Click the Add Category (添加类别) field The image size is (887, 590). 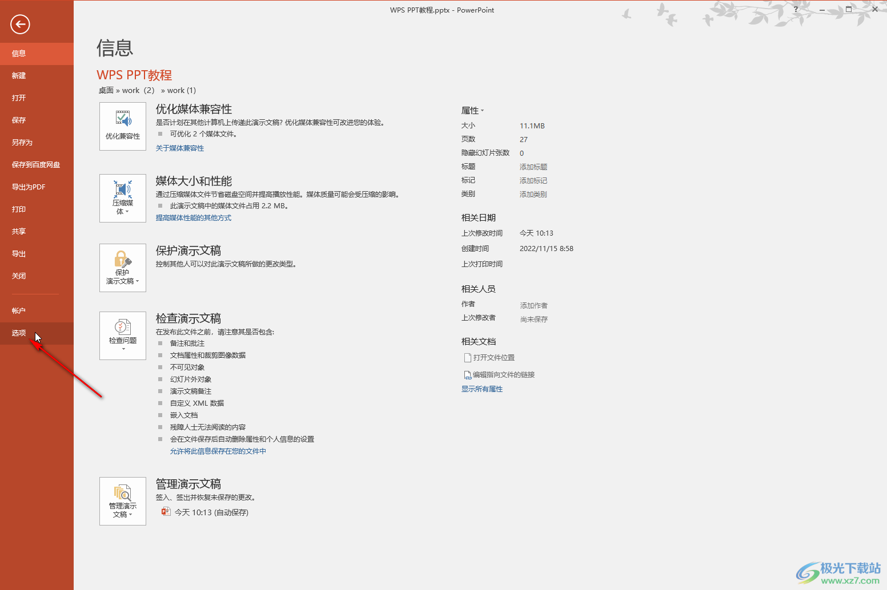(x=533, y=195)
